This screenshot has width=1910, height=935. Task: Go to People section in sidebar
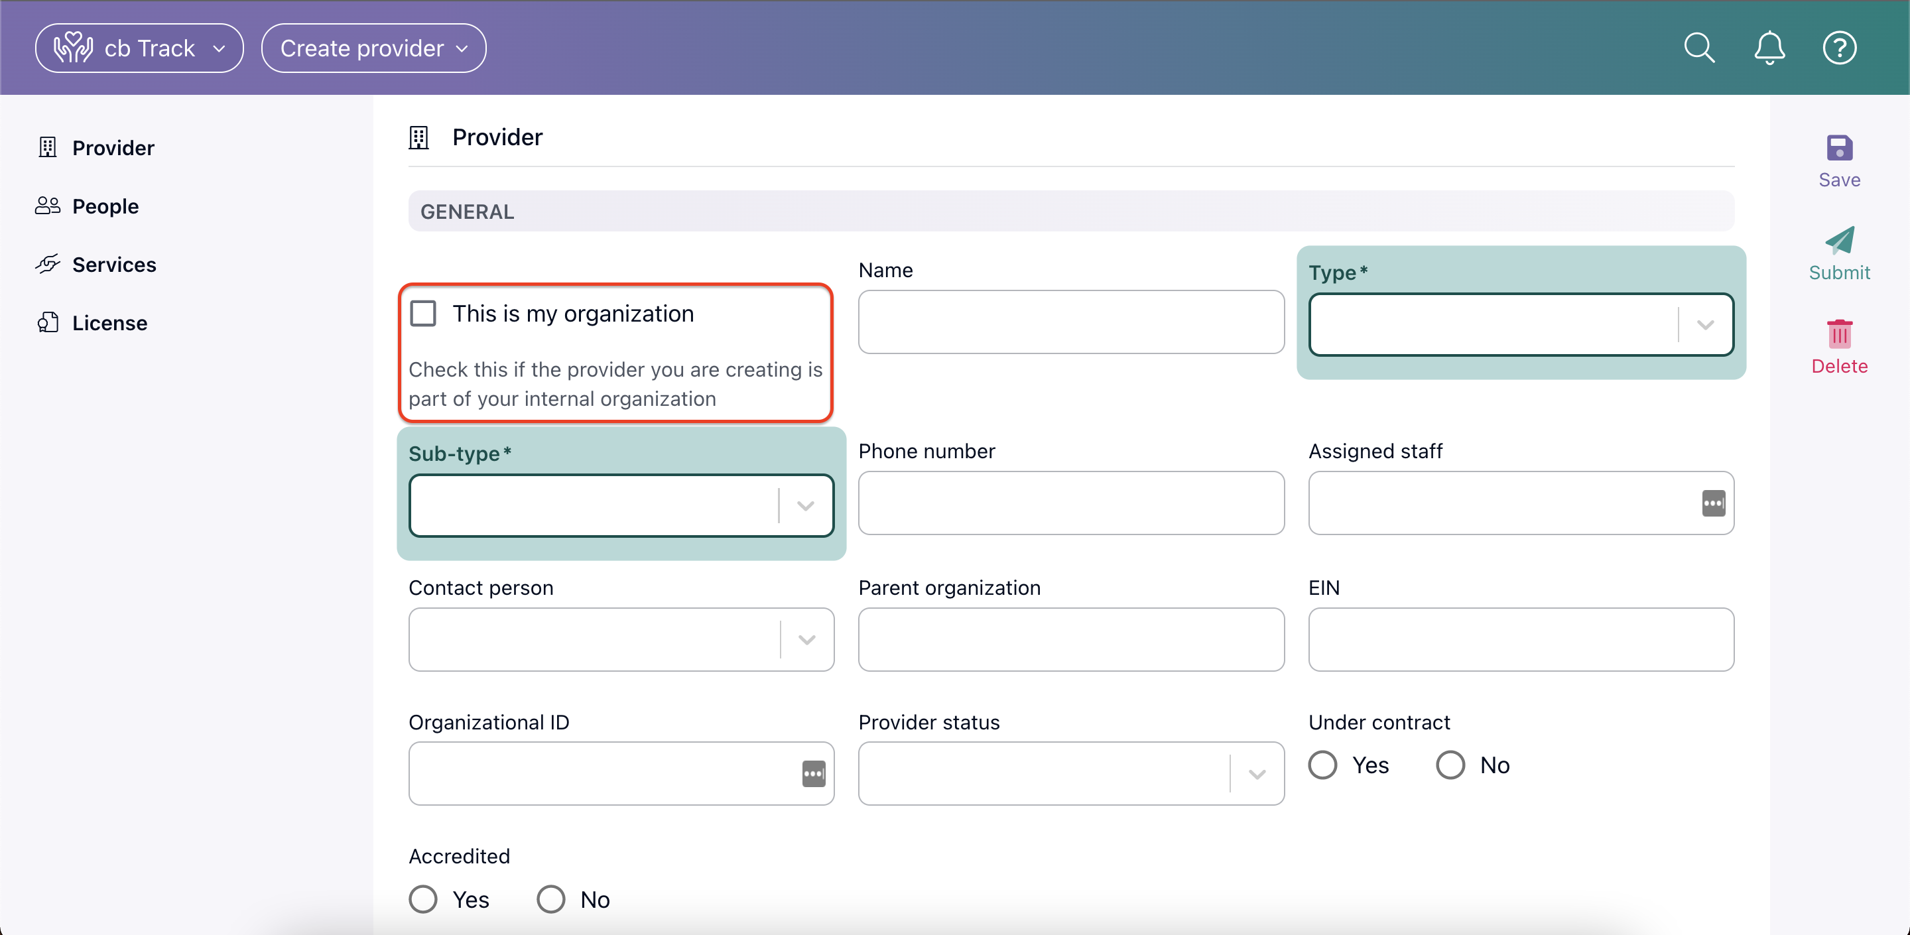pyautogui.click(x=106, y=206)
